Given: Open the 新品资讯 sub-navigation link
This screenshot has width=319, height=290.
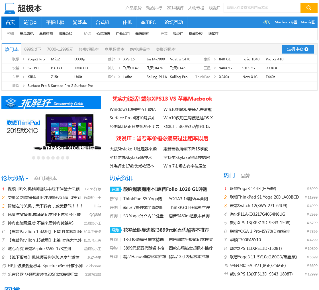Looking at the screenshot, I should [27, 34].
